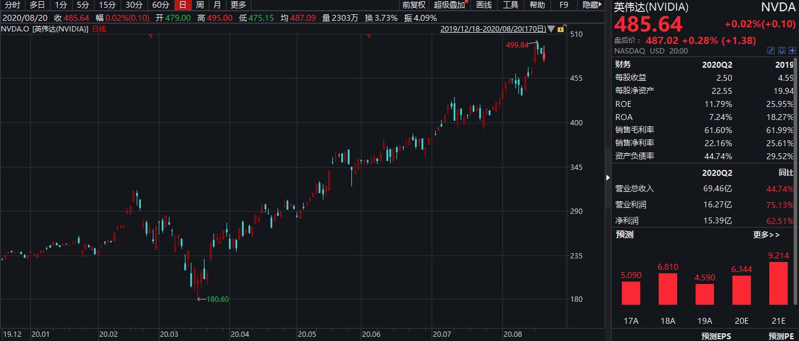
Task: Click the 每股收益 row label
Action: [x=631, y=77]
